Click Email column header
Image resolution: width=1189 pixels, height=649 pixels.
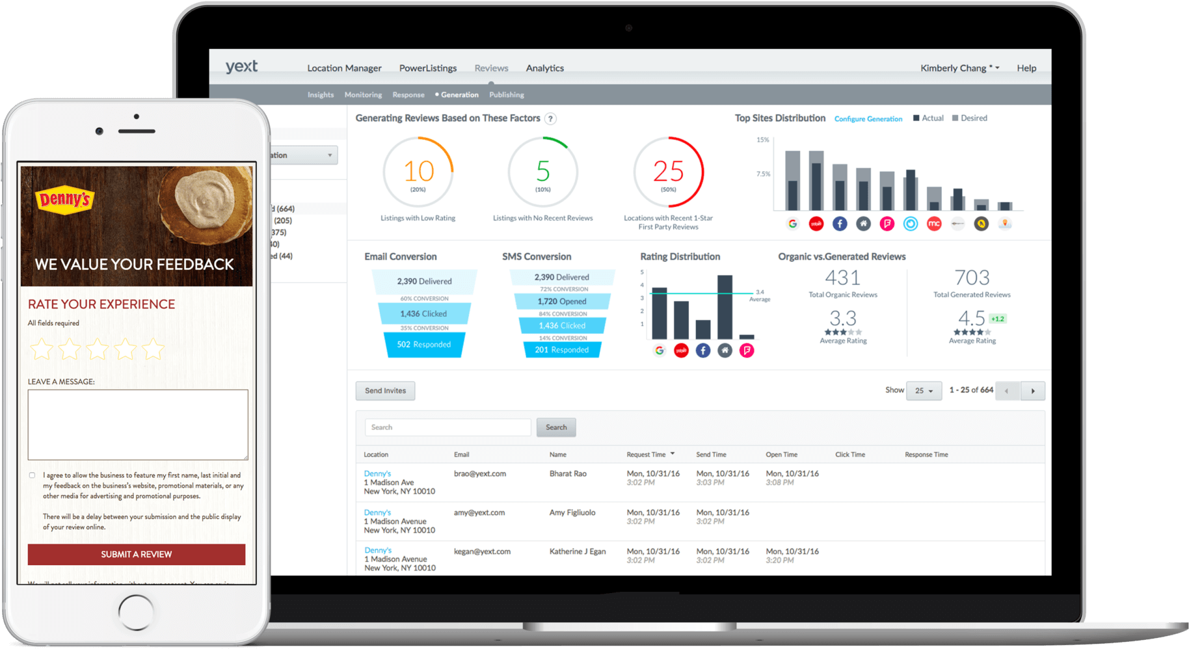coord(461,455)
